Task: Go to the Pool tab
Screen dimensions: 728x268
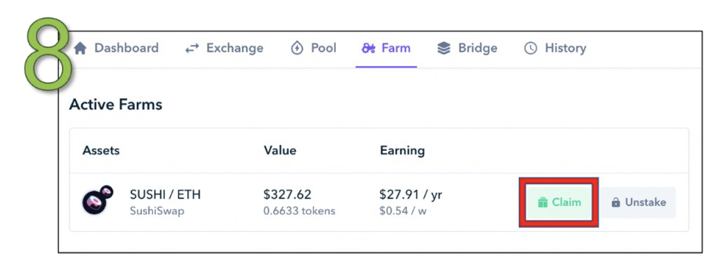Action: pyautogui.click(x=323, y=49)
